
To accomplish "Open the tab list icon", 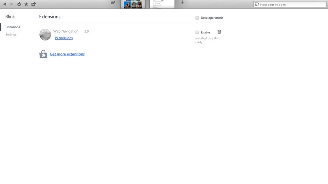I will click(113, 2).
